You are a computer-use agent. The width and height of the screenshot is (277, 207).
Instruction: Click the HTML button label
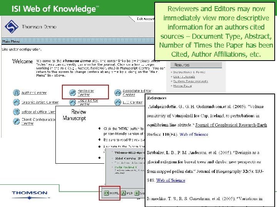[114, 193]
